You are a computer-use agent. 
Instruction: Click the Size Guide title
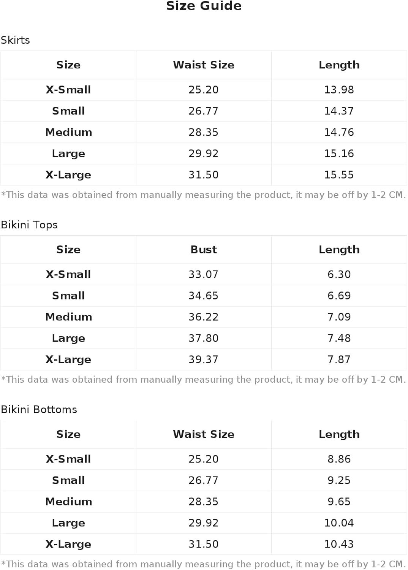click(204, 6)
